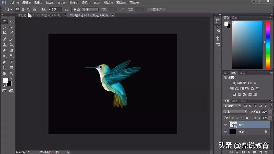The width and height of the screenshot is (274, 154).
Task: Select the Path Selection tool
Action: (x=4, y=68)
